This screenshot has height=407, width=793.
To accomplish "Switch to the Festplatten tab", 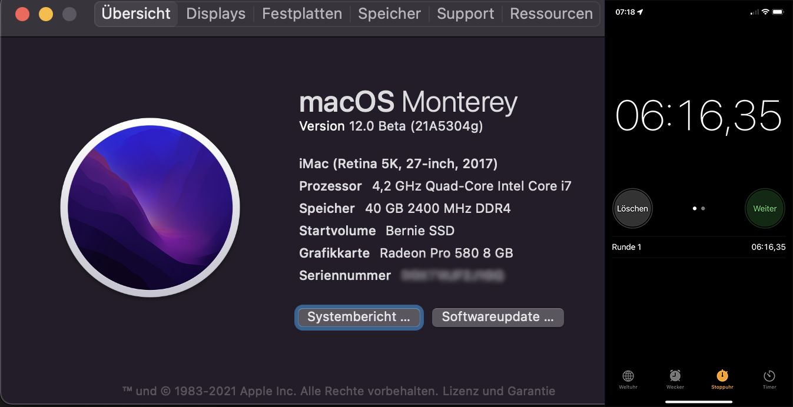I will tap(301, 14).
